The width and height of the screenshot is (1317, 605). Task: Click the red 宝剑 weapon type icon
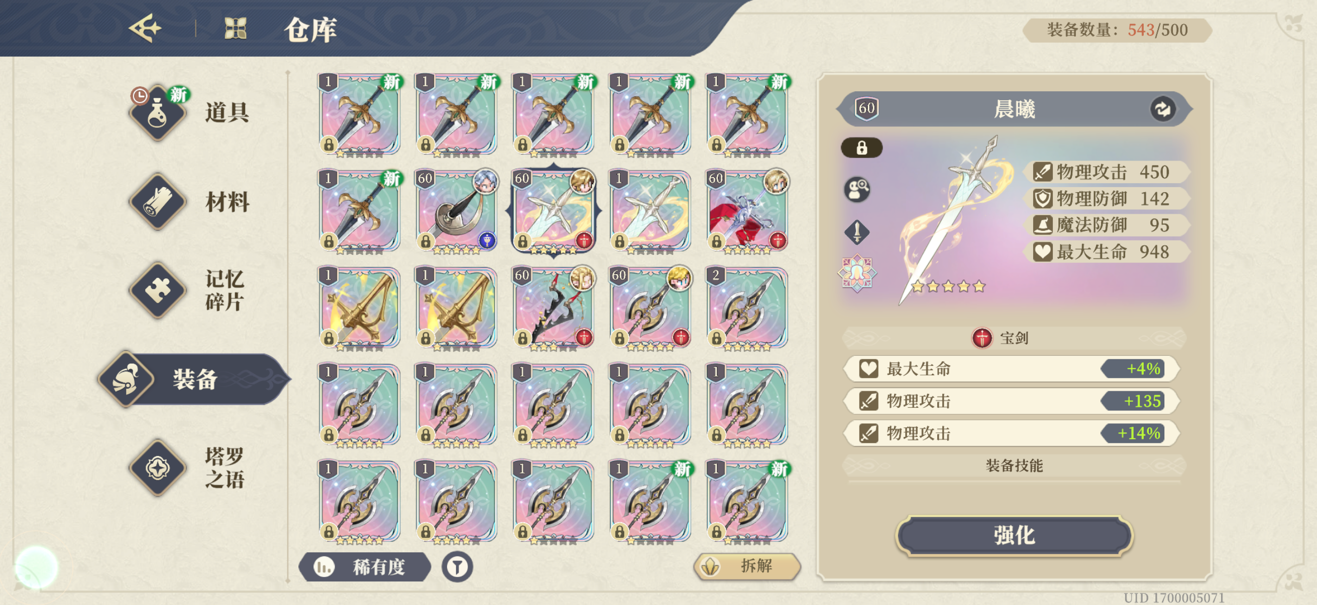click(x=981, y=338)
